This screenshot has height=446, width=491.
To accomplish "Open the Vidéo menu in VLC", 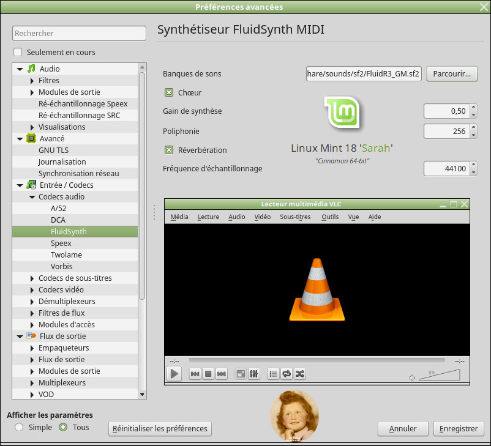I will (x=263, y=217).
